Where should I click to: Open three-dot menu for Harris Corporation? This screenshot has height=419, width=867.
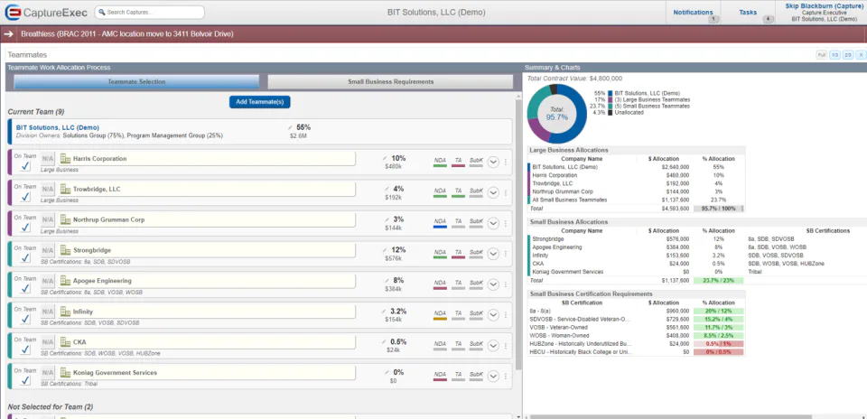tap(506, 162)
